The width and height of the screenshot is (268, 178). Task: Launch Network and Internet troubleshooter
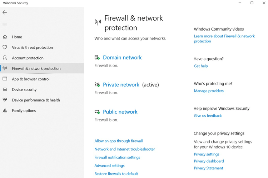[x=124, y=149]
